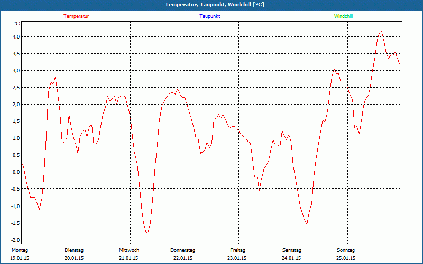Click the '-1,5' y-axis value
This screenshot has width=423, height=264.
(15, 223)
